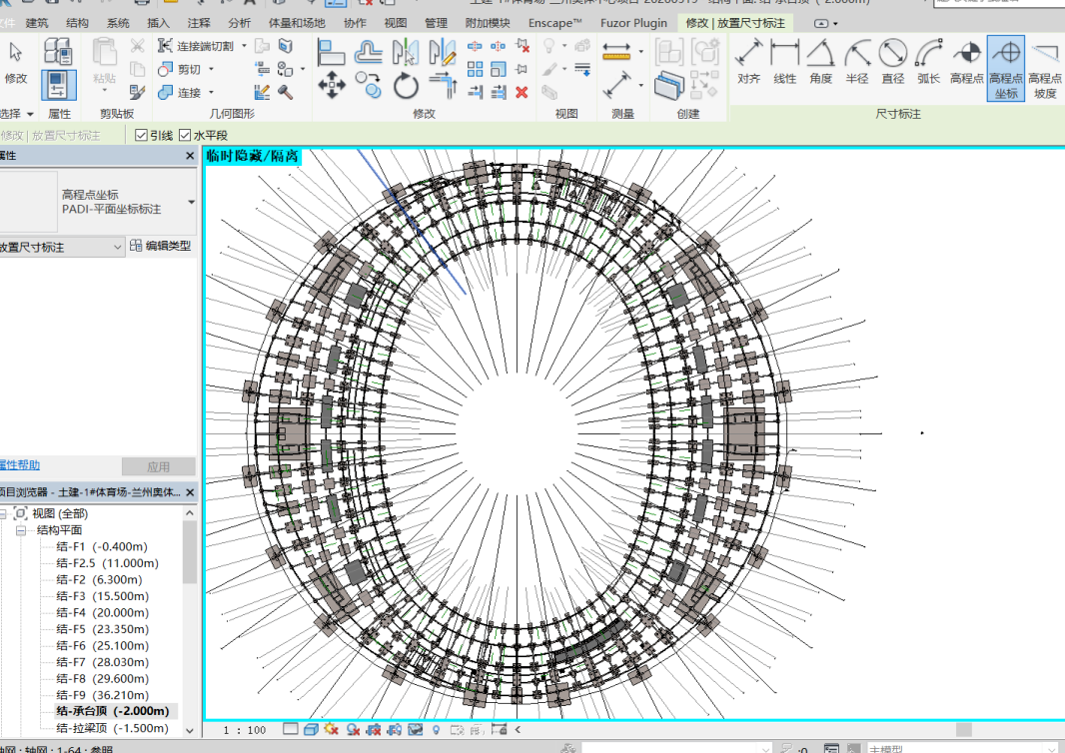
Task: Click the Apply (应用) button
Action: coord(158,466)
